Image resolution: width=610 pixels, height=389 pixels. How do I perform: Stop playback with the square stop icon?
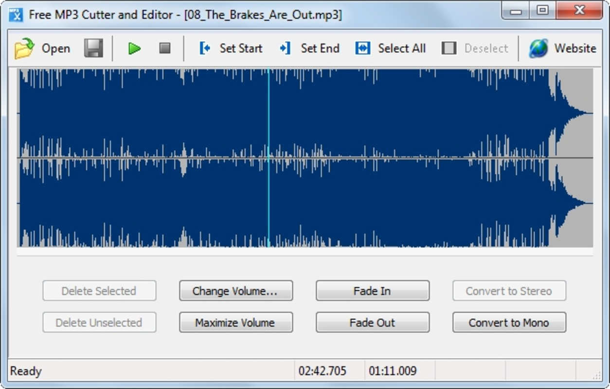[x=165, y=48]
